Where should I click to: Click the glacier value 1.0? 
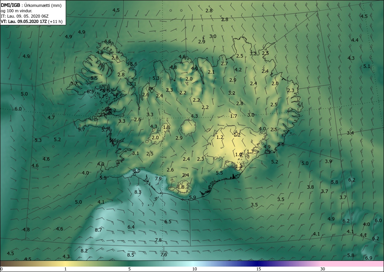coord(238,155)
